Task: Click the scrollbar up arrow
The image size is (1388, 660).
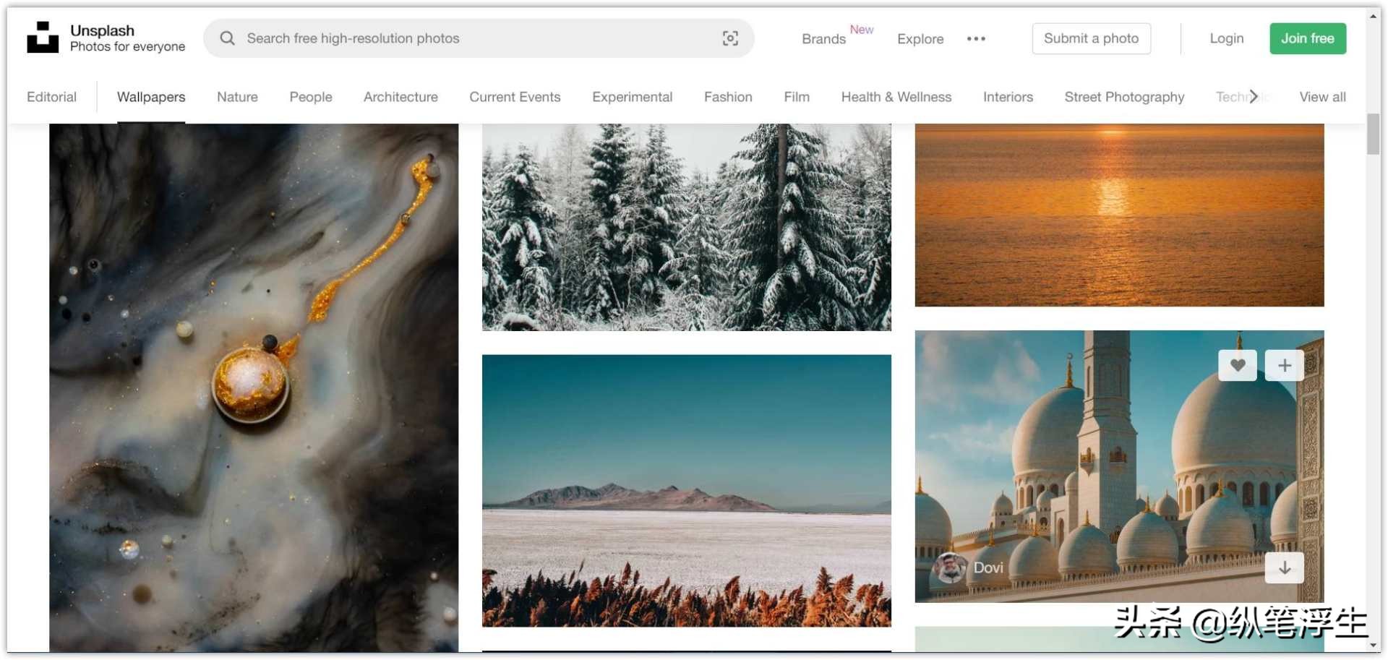Action: (1374, 16)
